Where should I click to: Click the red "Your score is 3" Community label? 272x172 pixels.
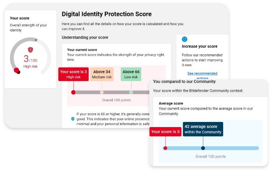click(165, 131)
